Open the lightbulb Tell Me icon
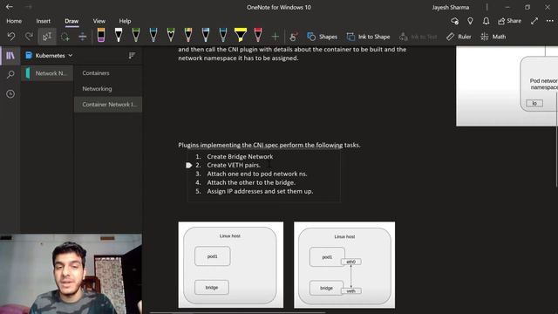Viewport: 558px width, 314px height. [470, 21]
